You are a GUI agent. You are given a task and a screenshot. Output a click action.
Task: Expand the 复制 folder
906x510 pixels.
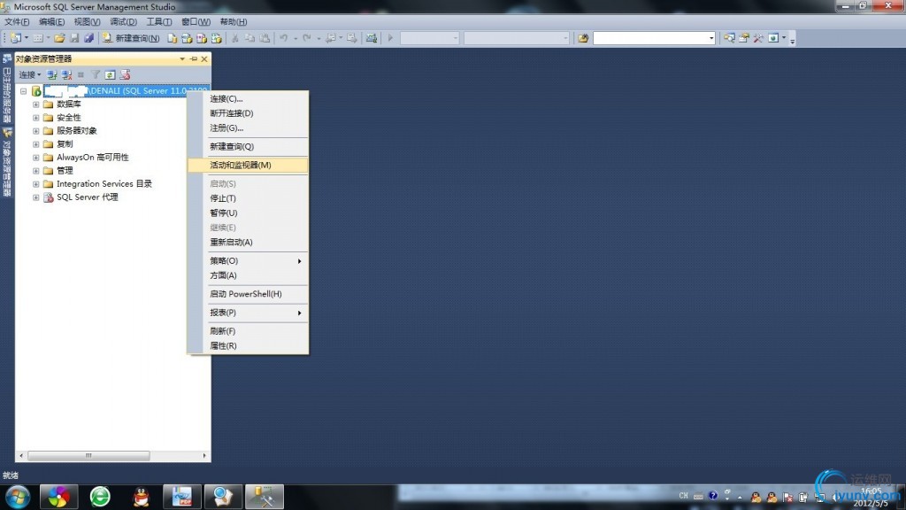pos(35,144)
